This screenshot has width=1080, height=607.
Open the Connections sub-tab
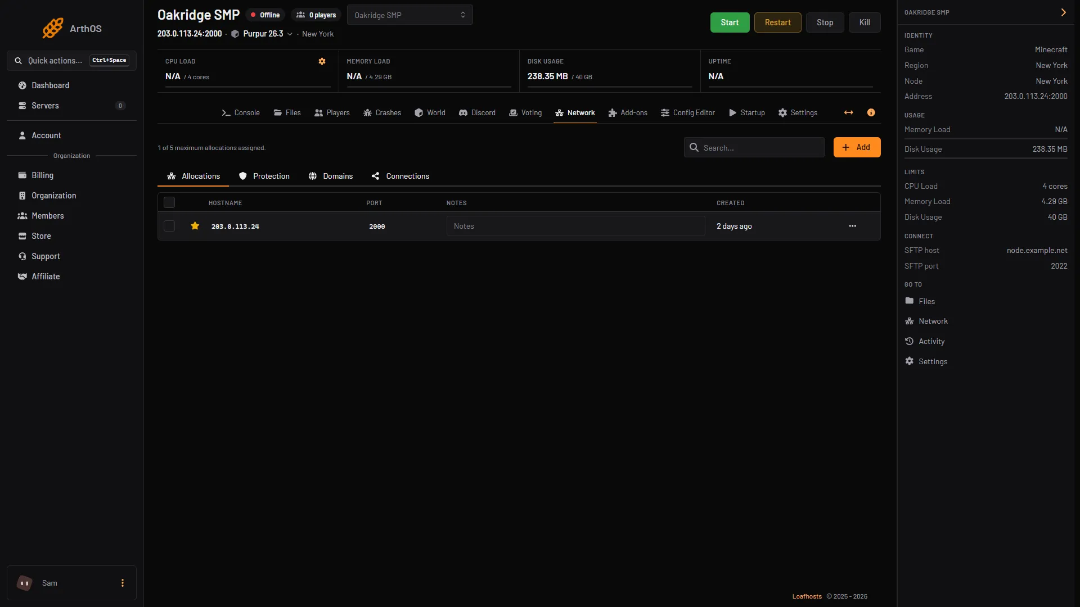(x=400, y=176)
